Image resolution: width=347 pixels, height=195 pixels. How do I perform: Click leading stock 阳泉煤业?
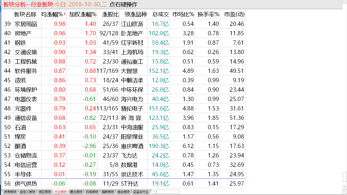pyautogui.click(x=132, y=137)
